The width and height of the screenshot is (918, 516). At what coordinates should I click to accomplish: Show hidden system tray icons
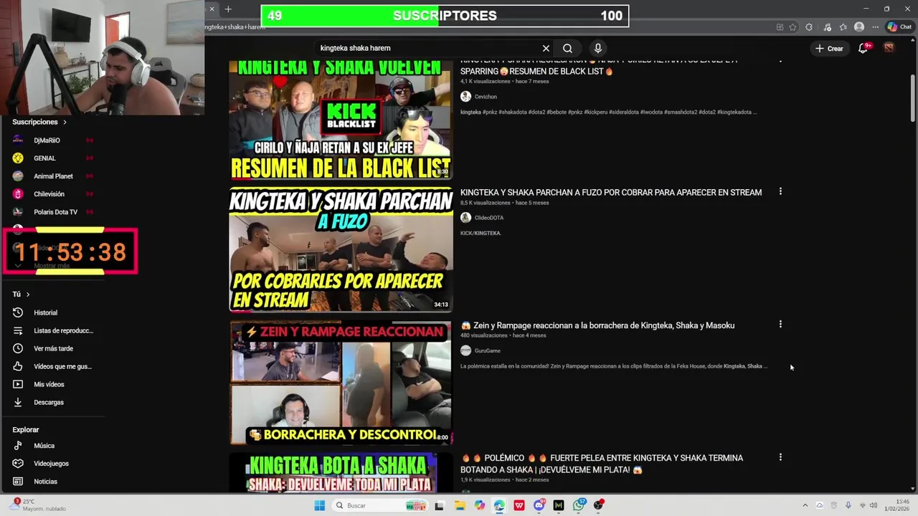click(805, 505)
